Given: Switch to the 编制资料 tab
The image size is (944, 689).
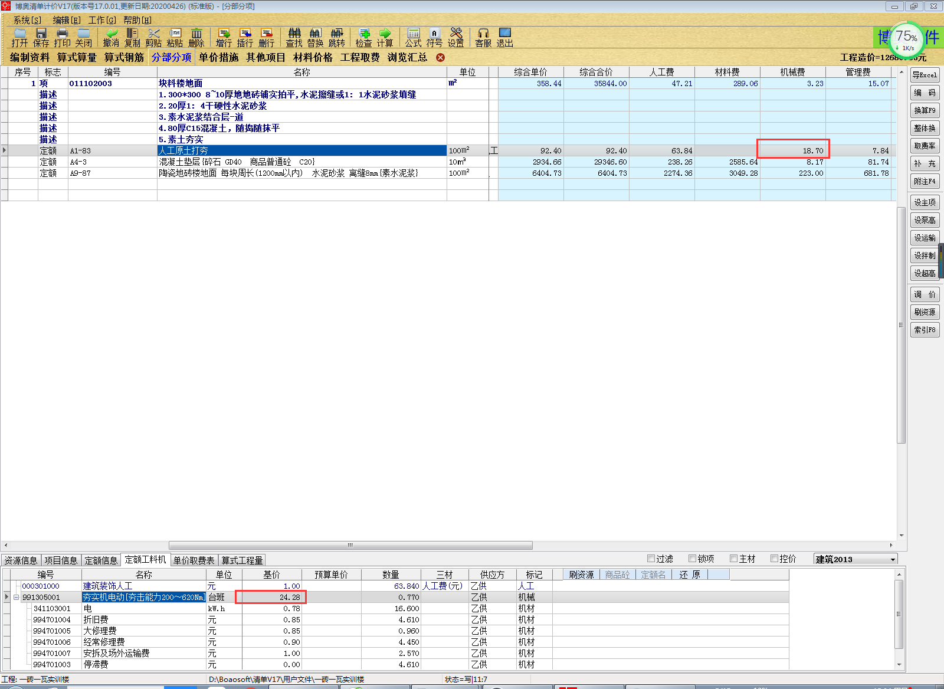Looking at the screenshot, I should (29, 57).
